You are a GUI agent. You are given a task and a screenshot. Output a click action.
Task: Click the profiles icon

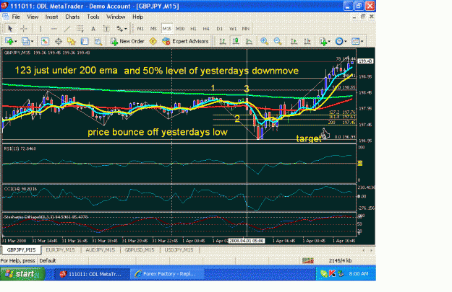click(25, 41)
